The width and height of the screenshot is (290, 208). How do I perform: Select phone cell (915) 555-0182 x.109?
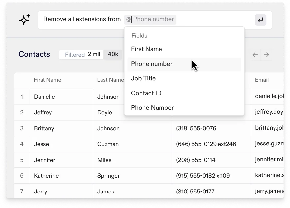coord(203,176)
